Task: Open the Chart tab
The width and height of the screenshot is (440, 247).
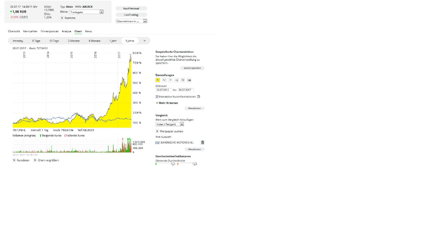Action: pos(78,31)
